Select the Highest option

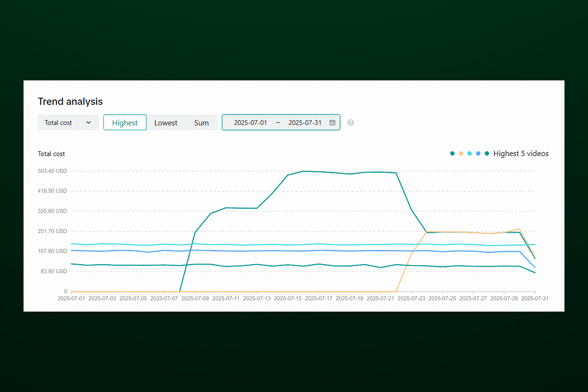[x=125, y=122]
